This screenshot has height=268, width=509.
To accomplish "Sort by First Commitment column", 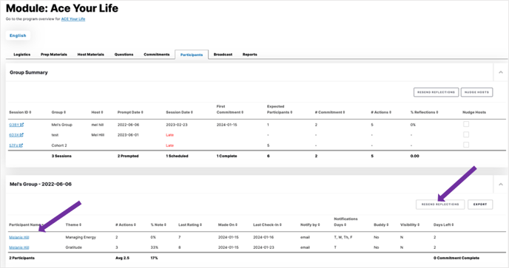I will (243, 112).
